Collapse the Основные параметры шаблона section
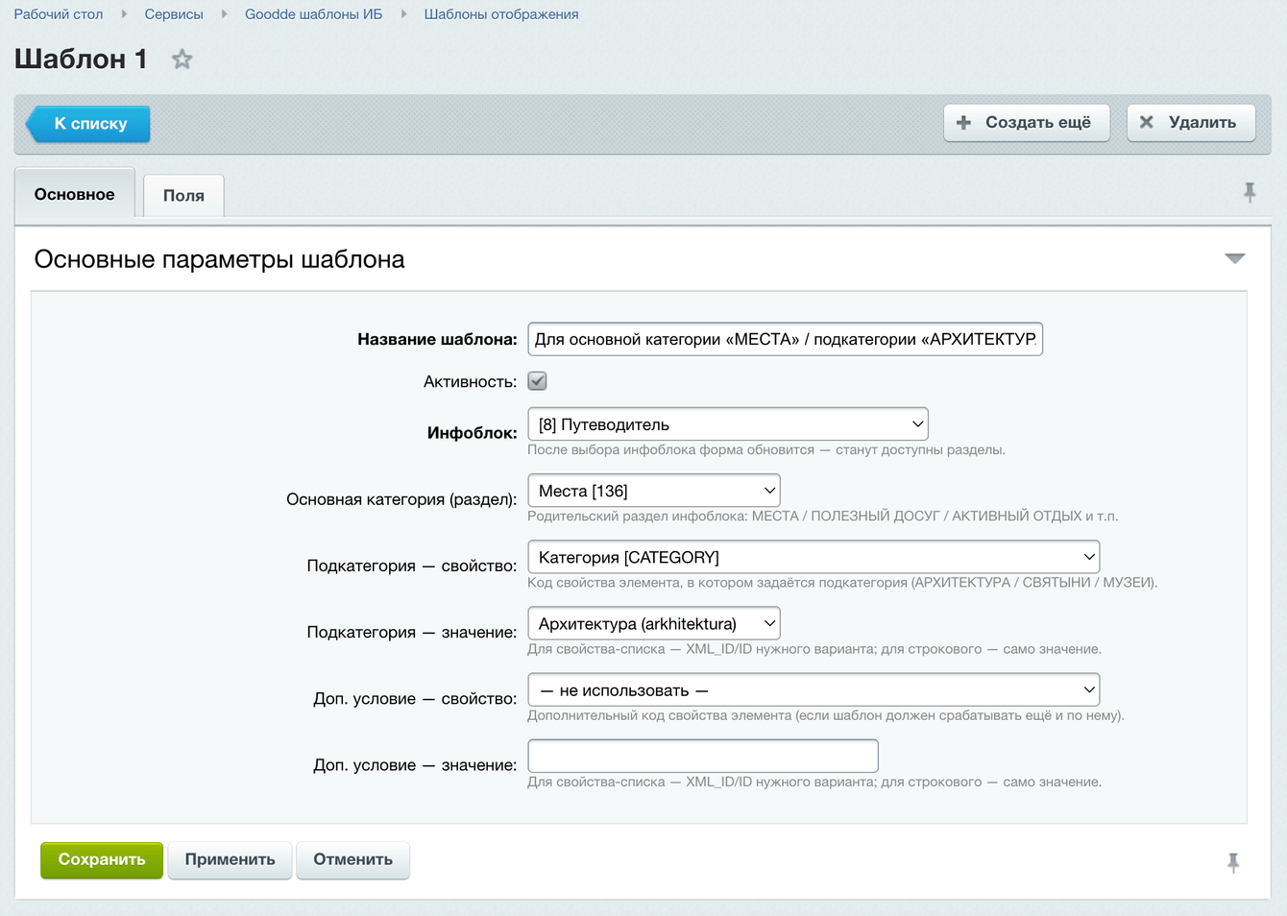The height and width of the screenshot is (916, 1287). pyautogui.click(x=1234, y=258)
